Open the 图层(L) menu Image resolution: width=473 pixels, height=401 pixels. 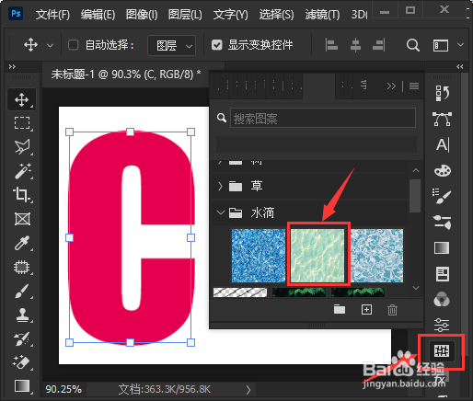coord(185,14)
